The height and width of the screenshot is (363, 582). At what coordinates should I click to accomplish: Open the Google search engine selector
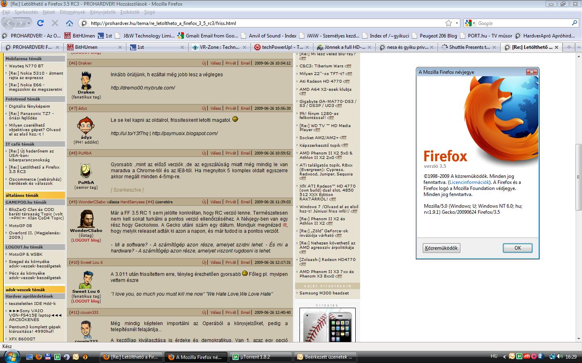pos(470,23)
